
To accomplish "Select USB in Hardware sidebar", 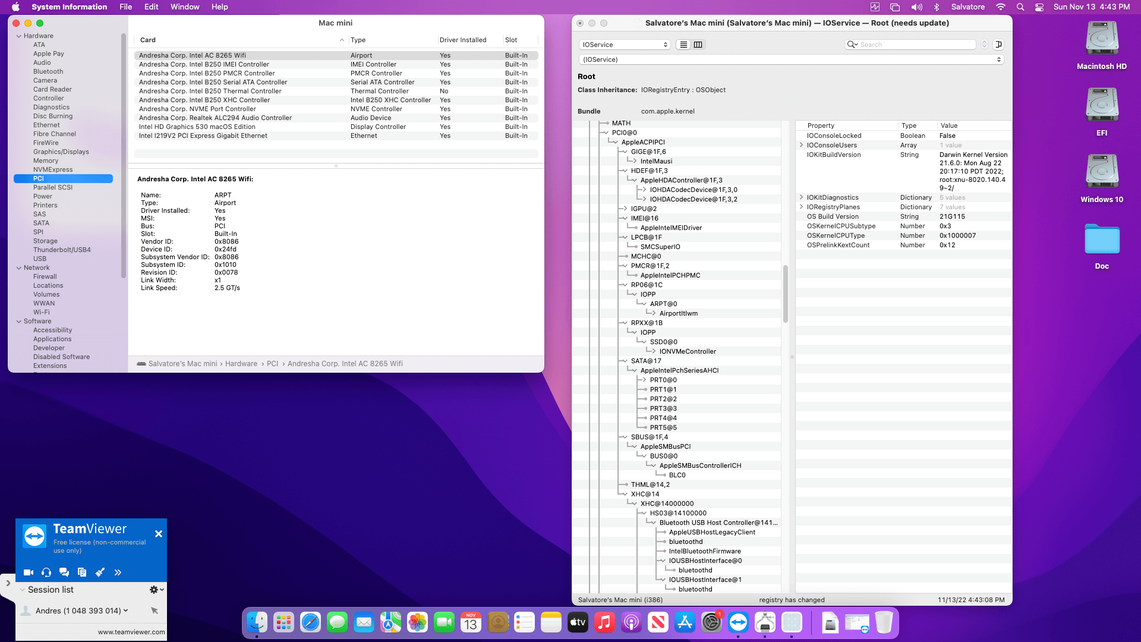I will pyautogui.click(x=40, y=259).
